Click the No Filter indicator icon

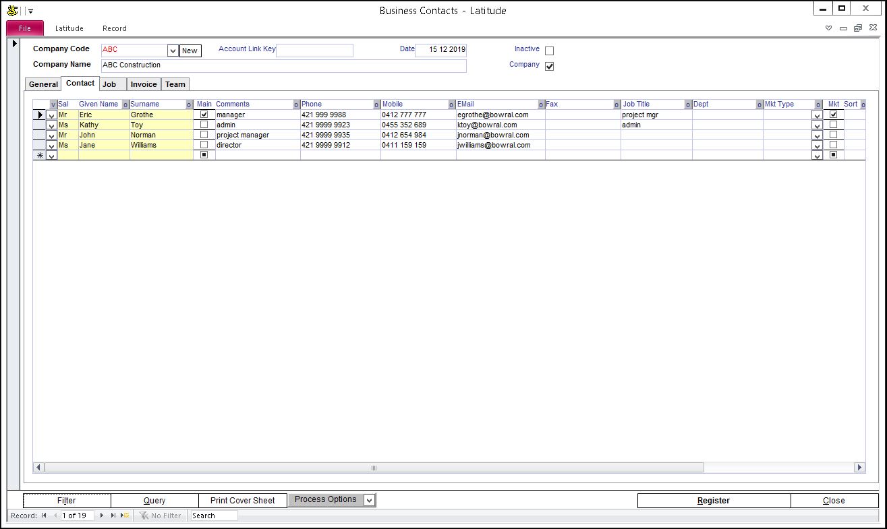click(x=144, y=516)
